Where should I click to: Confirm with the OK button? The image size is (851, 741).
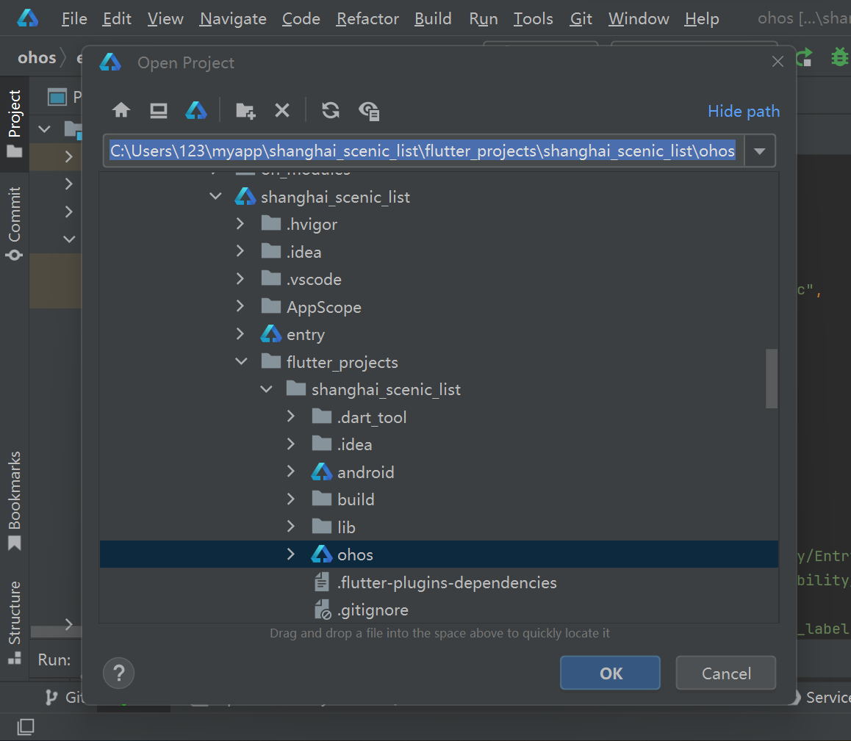[x=610, y=673]
